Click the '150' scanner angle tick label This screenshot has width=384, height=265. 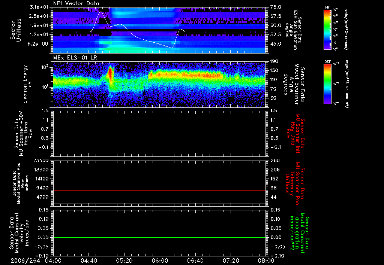pyautogui.click(x=275, y=70)
